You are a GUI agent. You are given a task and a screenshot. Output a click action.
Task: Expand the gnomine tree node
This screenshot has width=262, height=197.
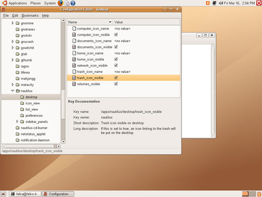click(13, 23)
